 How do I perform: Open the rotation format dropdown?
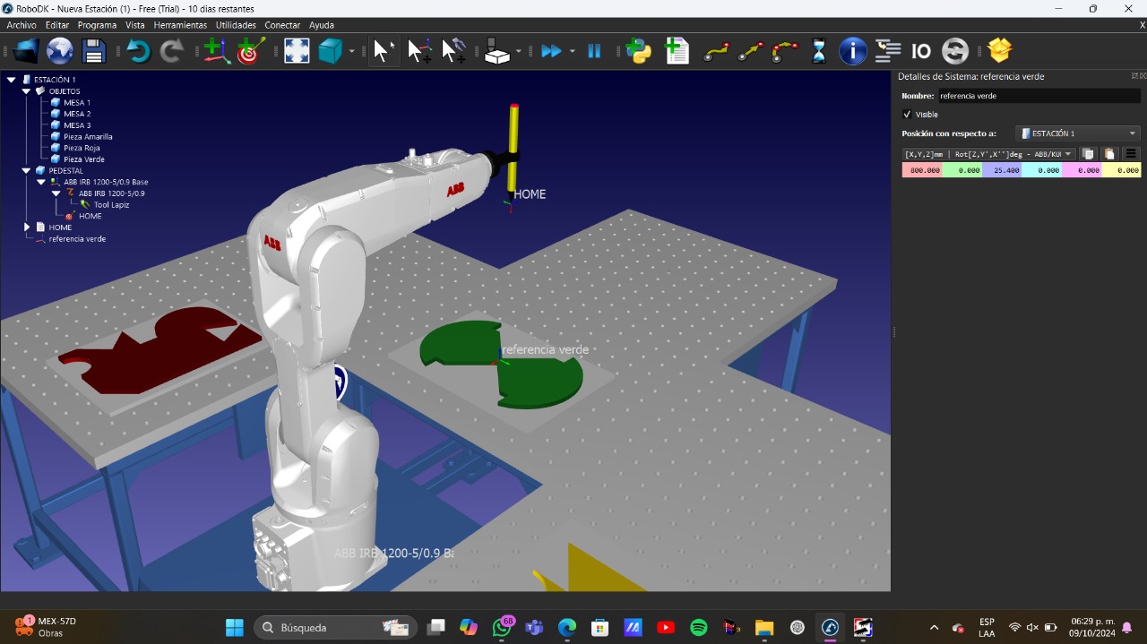click(x=988, y=154)
